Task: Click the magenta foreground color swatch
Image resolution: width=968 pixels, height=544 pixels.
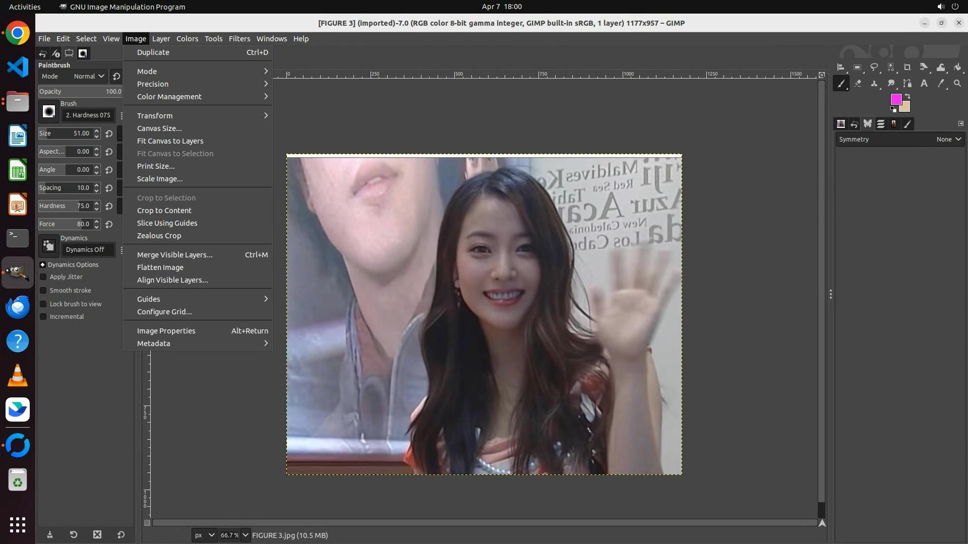Action: [x=895, y=99]
